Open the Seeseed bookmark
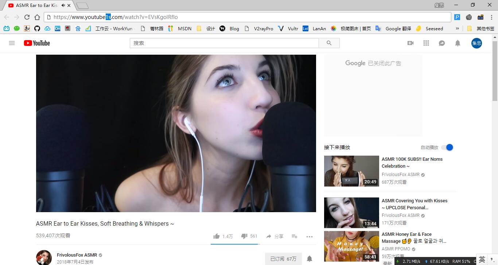Image resolution: width=498 pixels, height=265 pixels. point(429,28)
